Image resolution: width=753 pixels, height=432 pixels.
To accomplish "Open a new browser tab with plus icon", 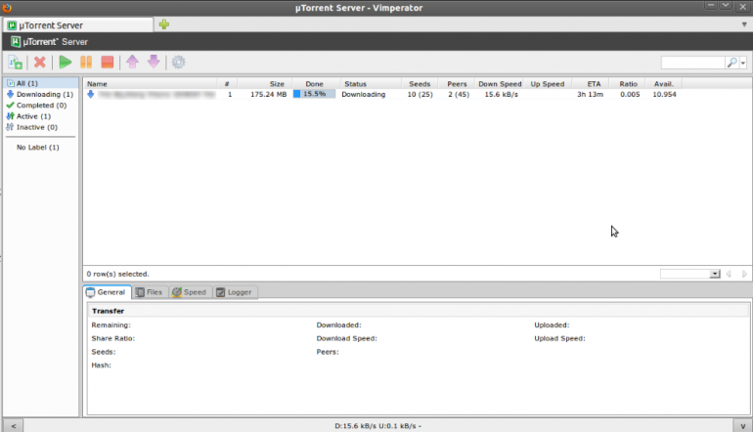I will pos(163,24).
